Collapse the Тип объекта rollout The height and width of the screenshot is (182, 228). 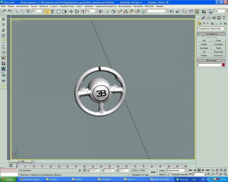(x=211, y=34)
